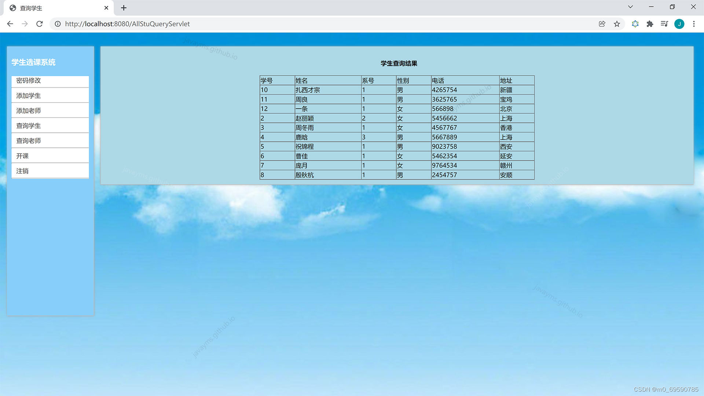Click the 注销 logout link
Image resolution: width=704 pixels, height=396 pixels.
point(22,171)
